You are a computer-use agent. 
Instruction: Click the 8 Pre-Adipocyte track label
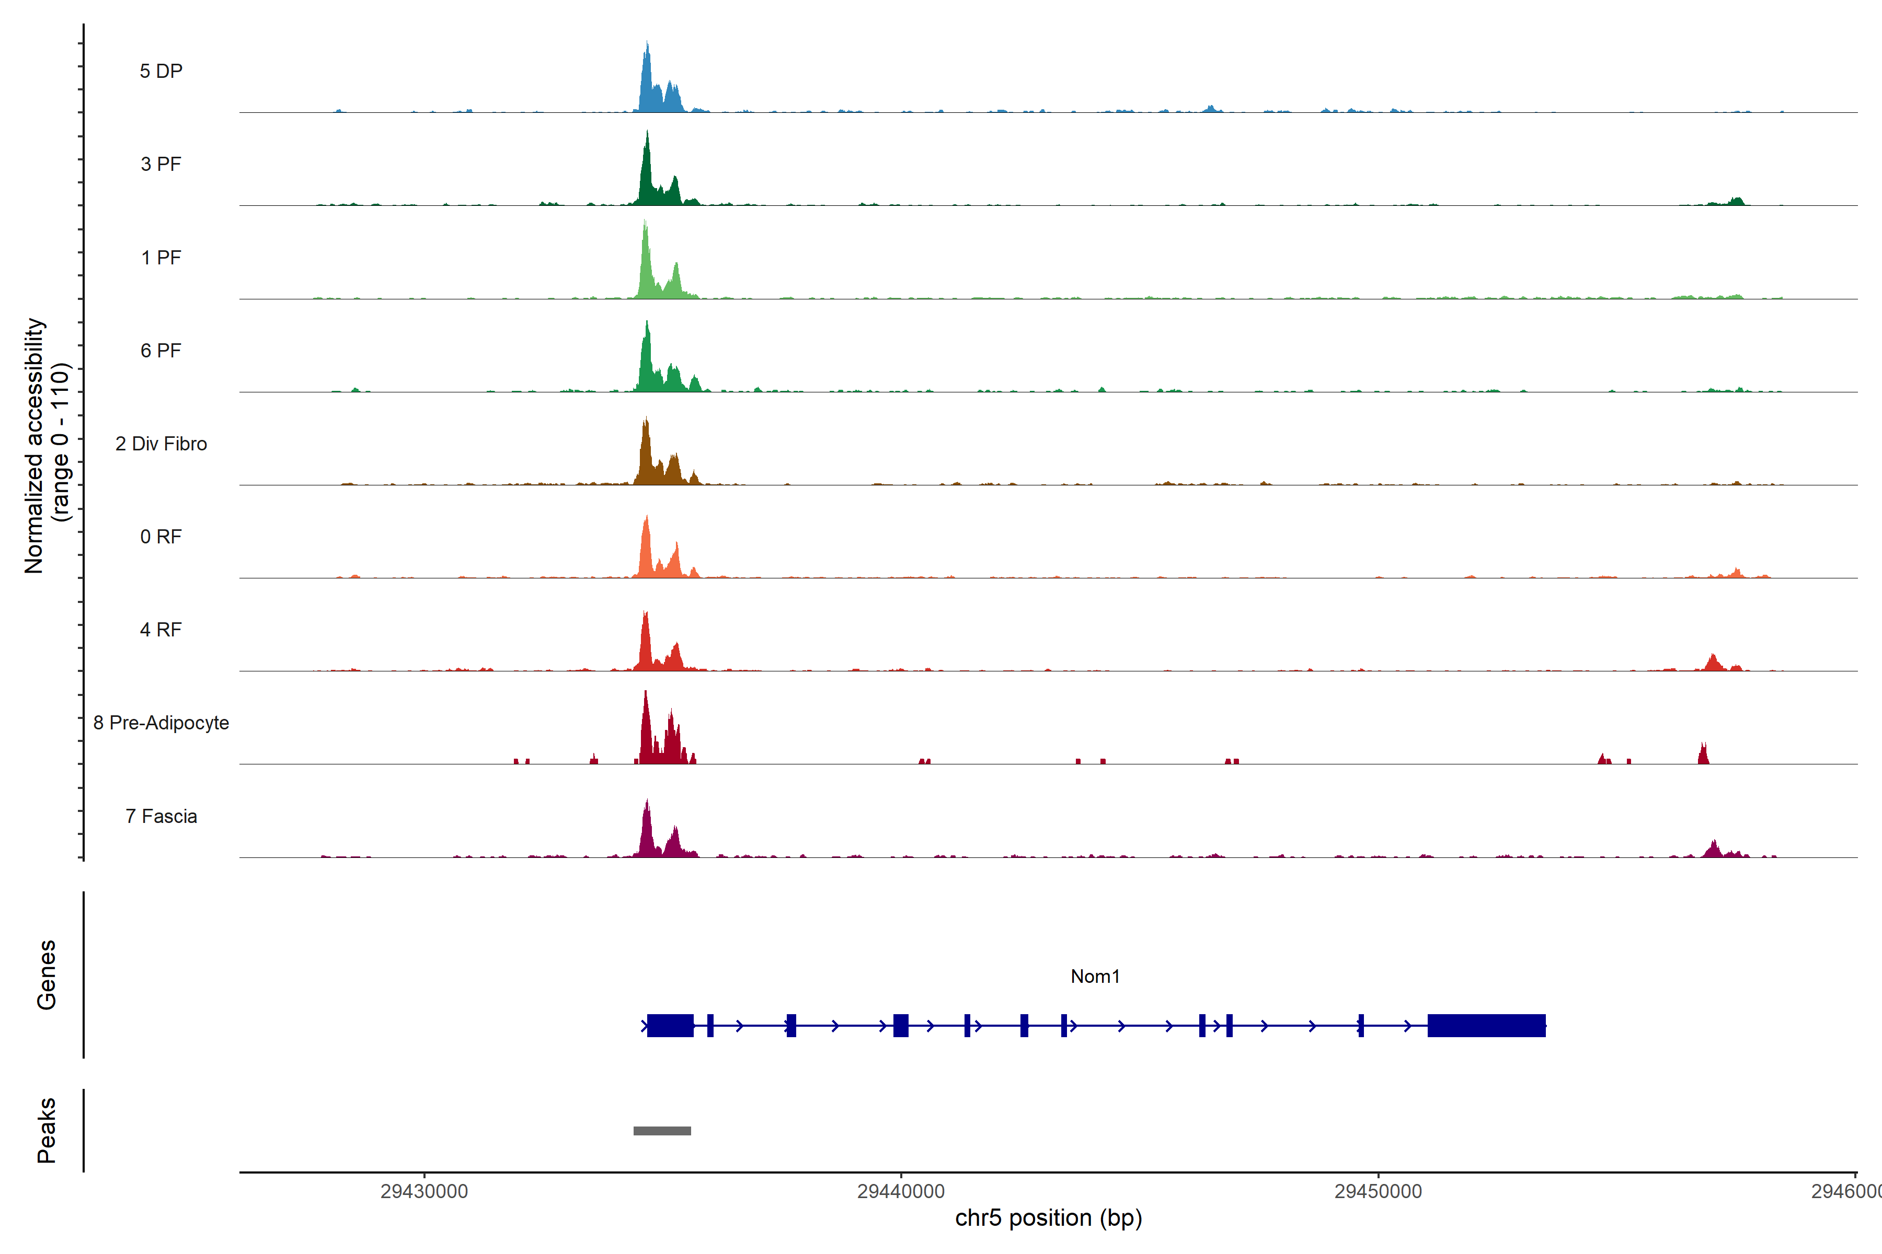pyautogui.click(x=161, y=723)
